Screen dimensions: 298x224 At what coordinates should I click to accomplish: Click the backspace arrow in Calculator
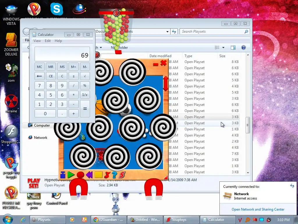39,76
